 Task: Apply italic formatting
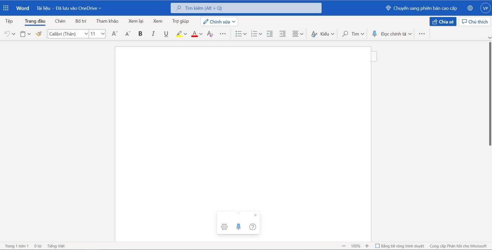153,34
